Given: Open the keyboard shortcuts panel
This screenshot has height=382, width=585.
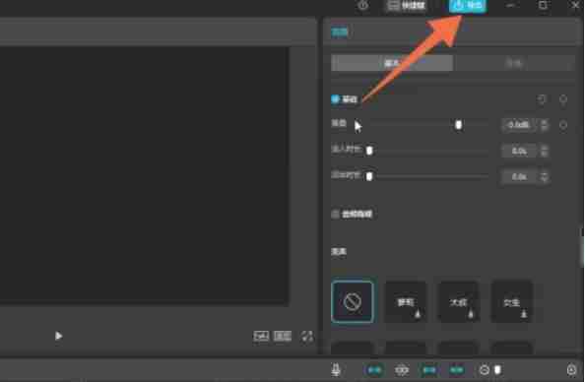Looking at the screenshot, I should point(407,5).
